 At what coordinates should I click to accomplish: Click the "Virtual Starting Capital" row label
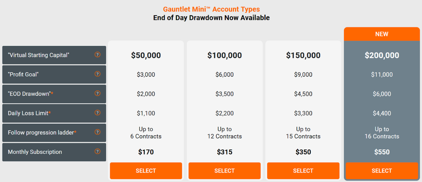click(38, 55)
